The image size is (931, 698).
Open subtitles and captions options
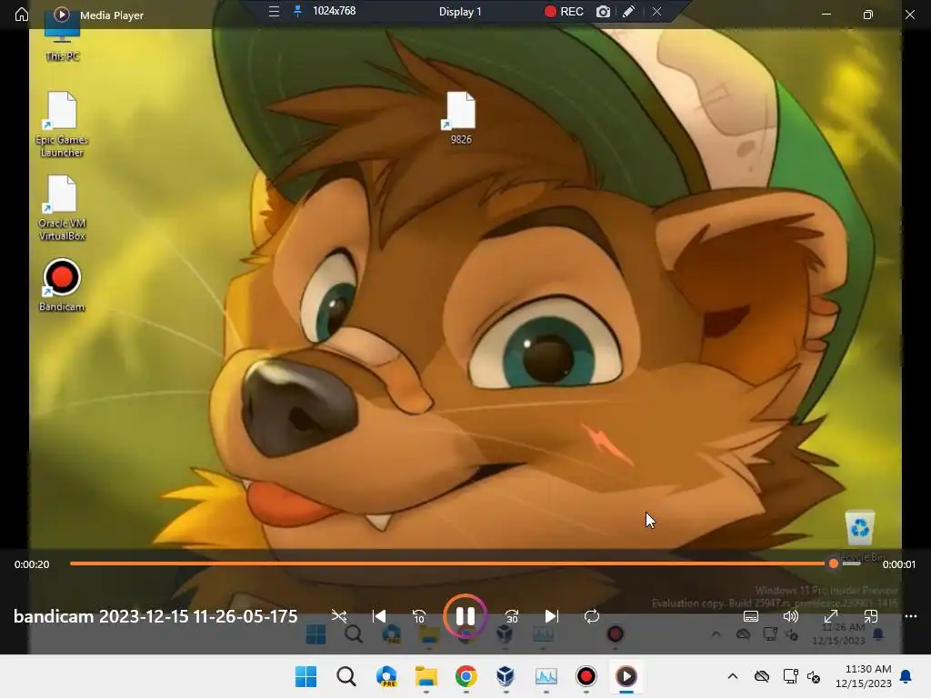(751, 616)
